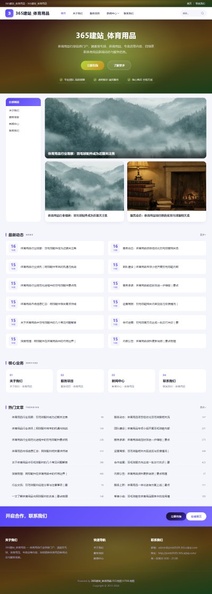The image size is (212, 594).
Task: Select 首页 in the main navigation bar
Action: pyautogui.click(x=63, y=13)
